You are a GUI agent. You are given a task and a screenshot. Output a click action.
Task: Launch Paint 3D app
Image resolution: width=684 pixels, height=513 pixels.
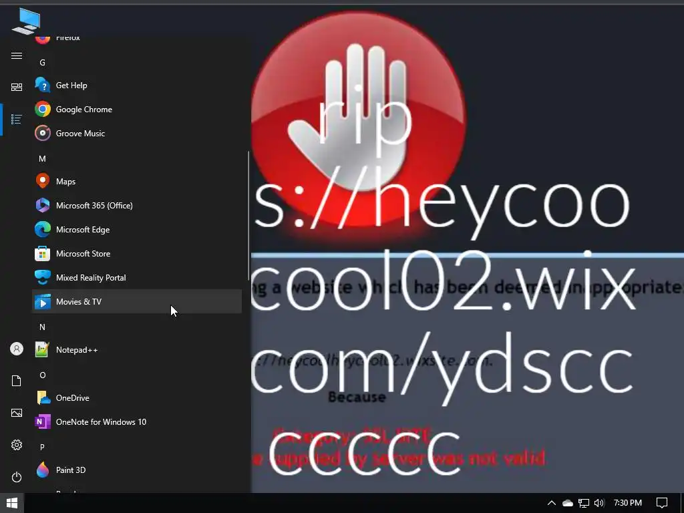[x=136, y=470]
